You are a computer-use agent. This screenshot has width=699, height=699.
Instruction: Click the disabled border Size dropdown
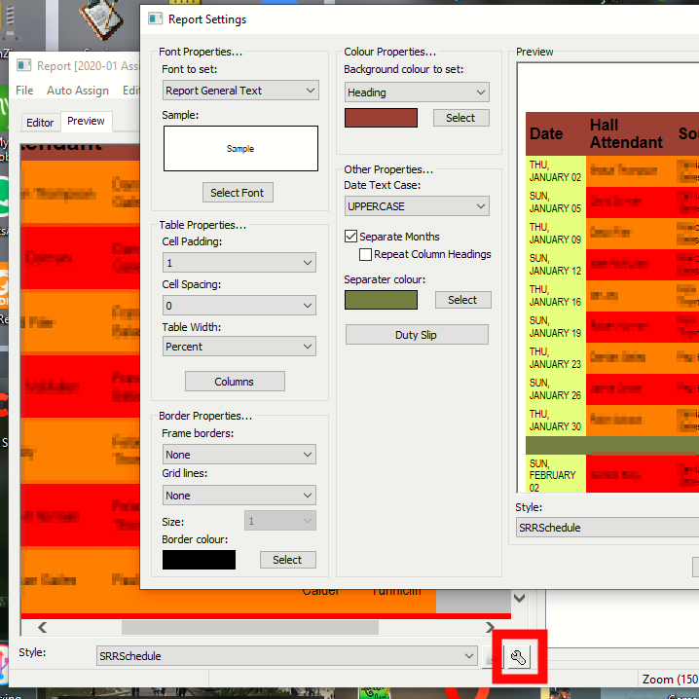280,521
